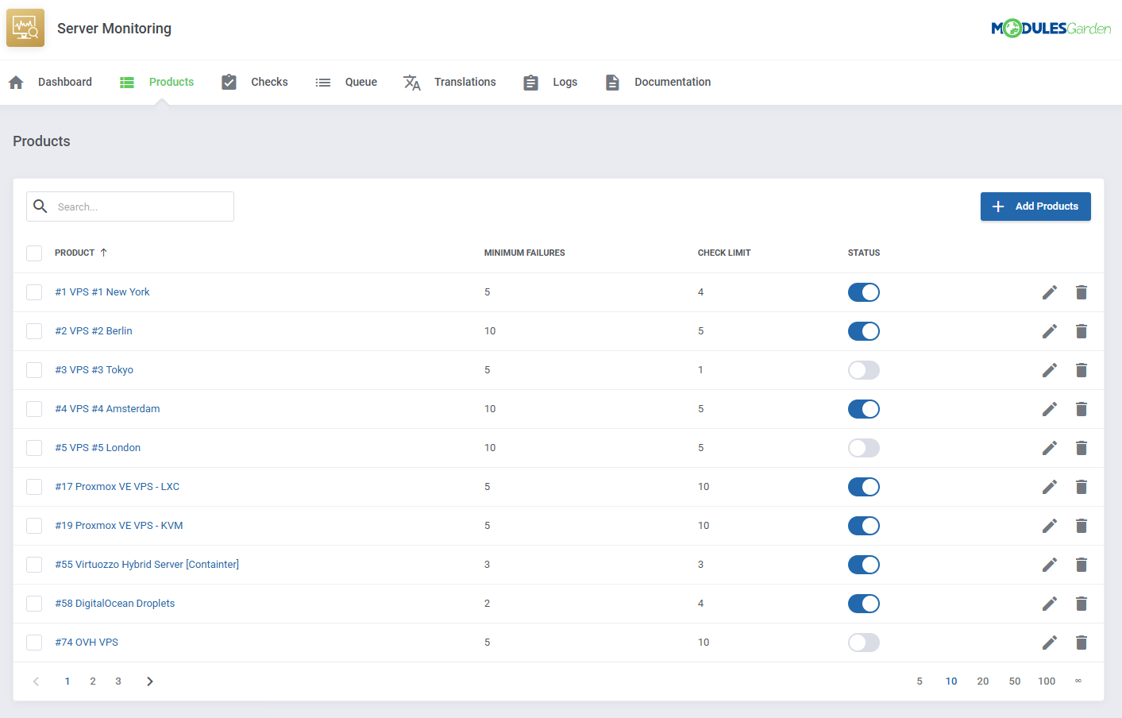
Task: Go to next page using right chevron
Action: coord(150,681)
